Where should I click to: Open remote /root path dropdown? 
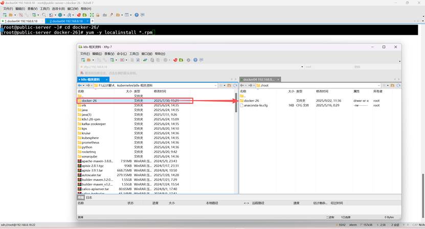(379, 85)
